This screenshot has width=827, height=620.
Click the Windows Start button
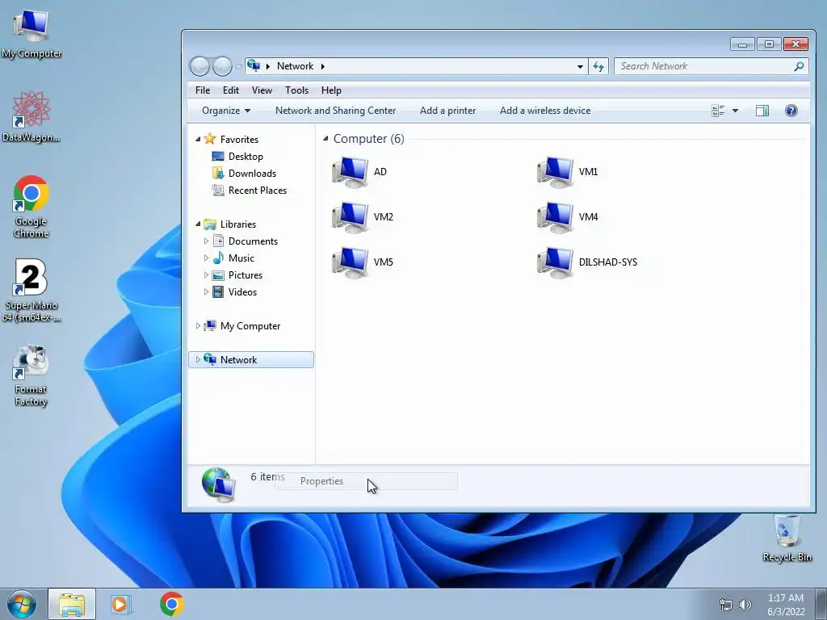pos(22,604)
